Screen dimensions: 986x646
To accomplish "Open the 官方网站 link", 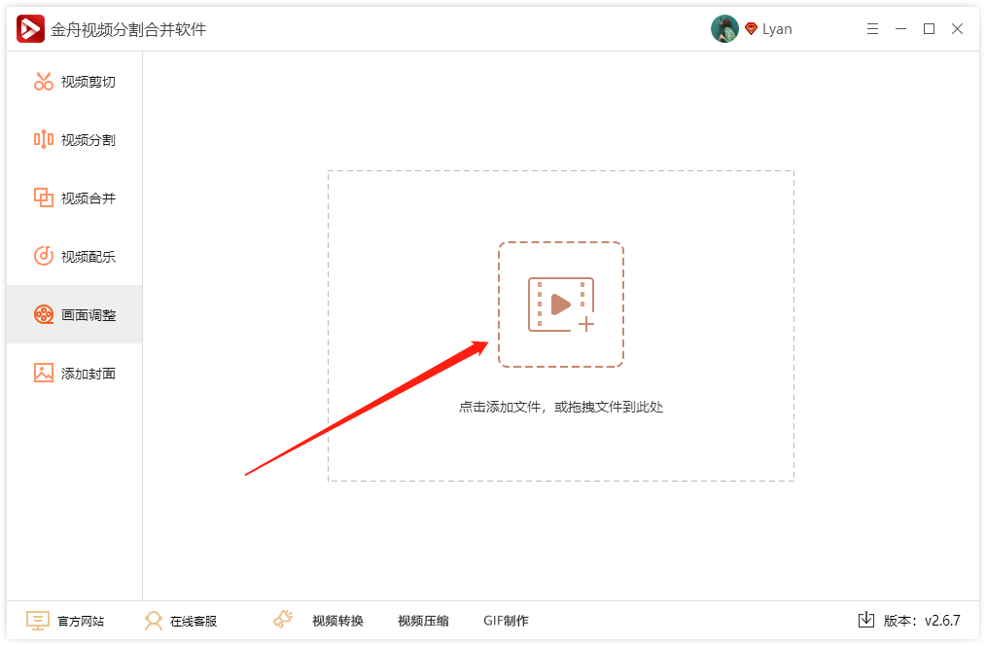I will 81,622.
